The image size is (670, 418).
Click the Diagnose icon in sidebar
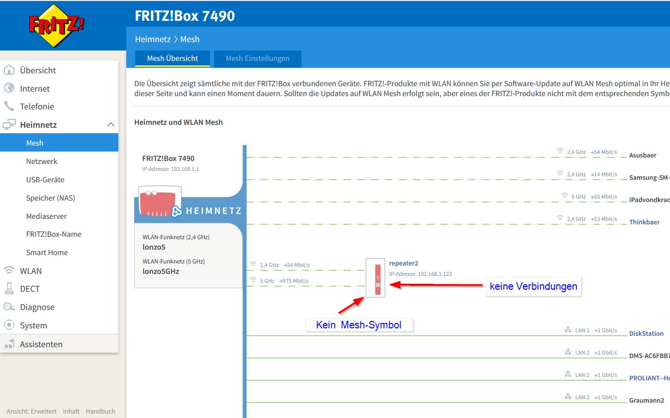point(9,307)
